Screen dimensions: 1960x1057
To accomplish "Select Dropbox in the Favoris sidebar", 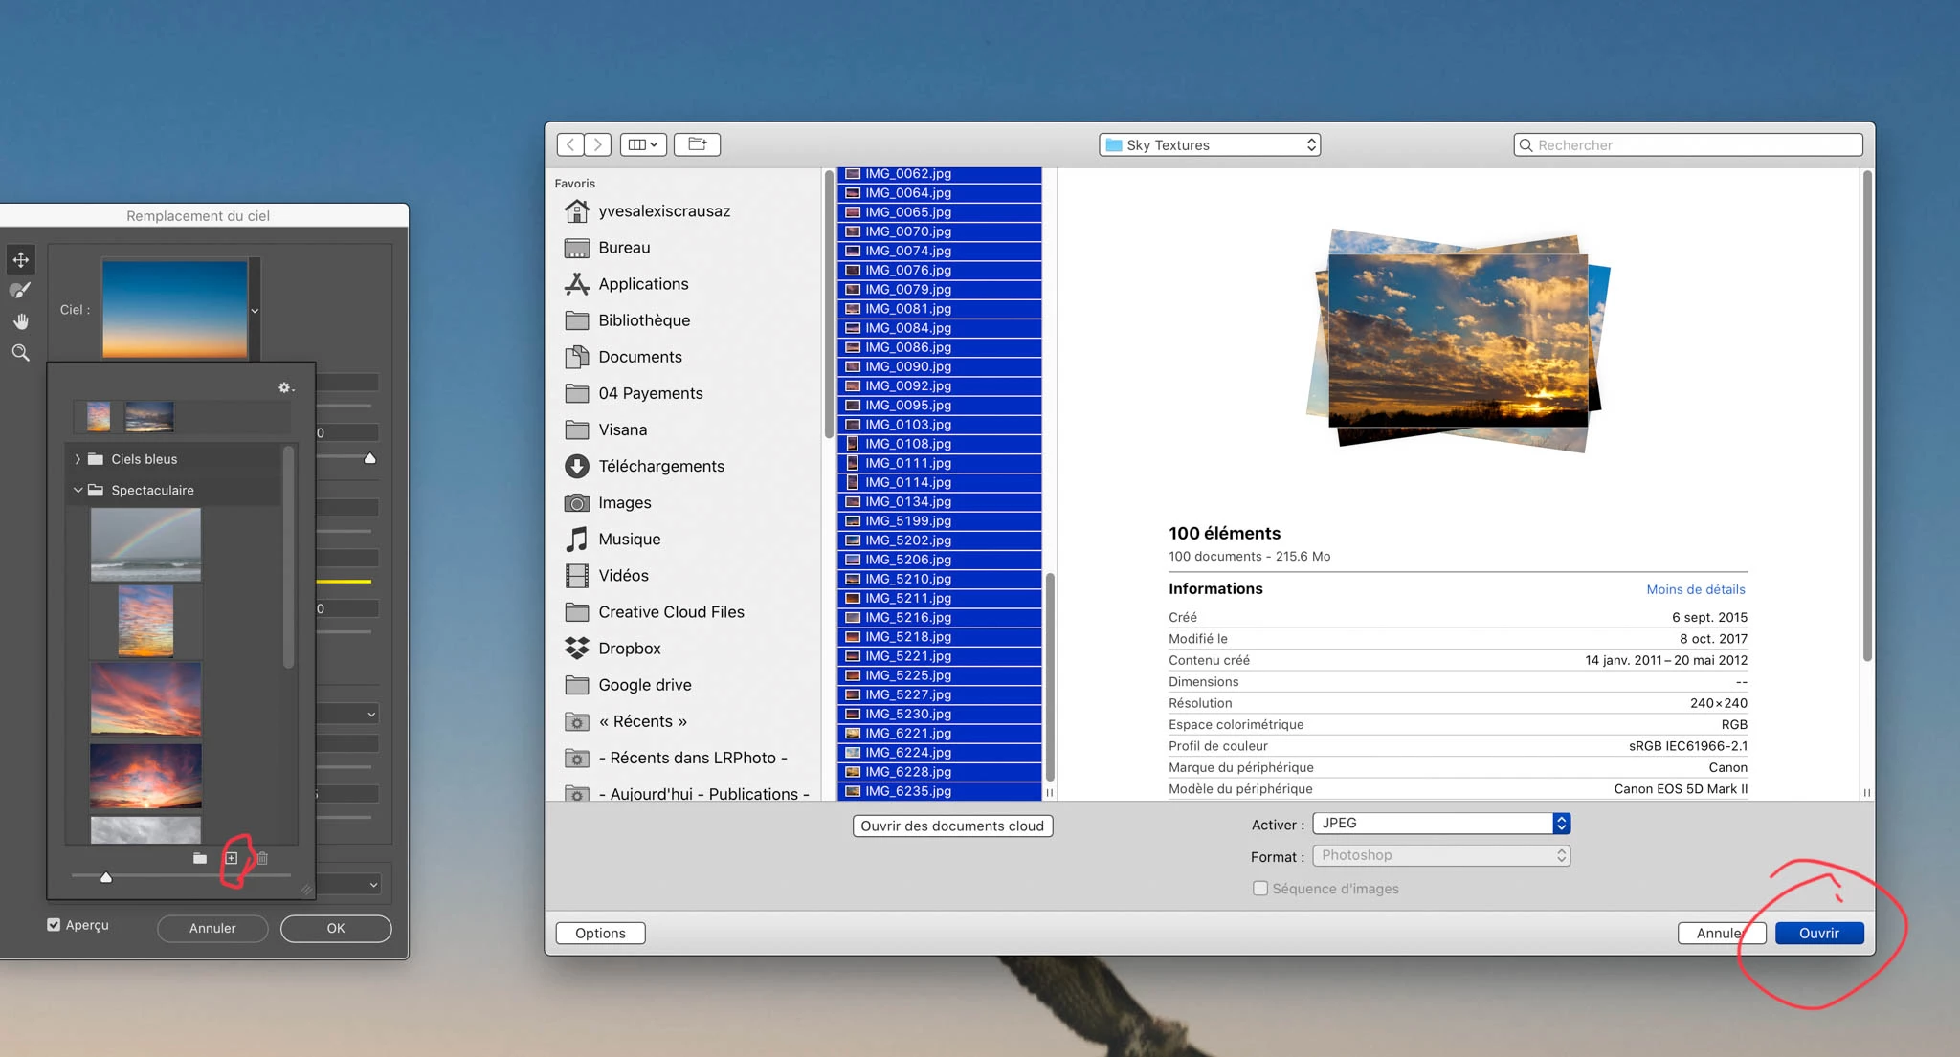I will pos(629,649).
